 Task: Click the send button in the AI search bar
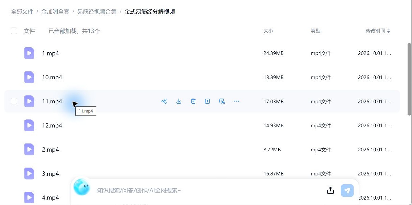(347, 190)
